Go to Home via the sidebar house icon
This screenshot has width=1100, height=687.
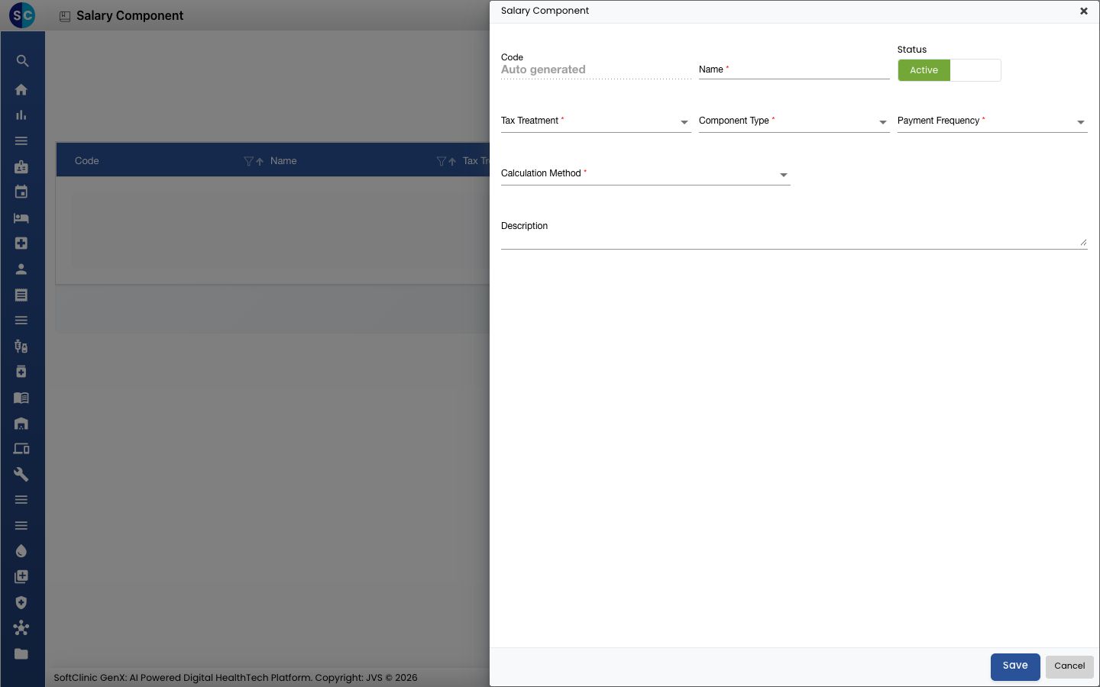click(x=21, y=89)
